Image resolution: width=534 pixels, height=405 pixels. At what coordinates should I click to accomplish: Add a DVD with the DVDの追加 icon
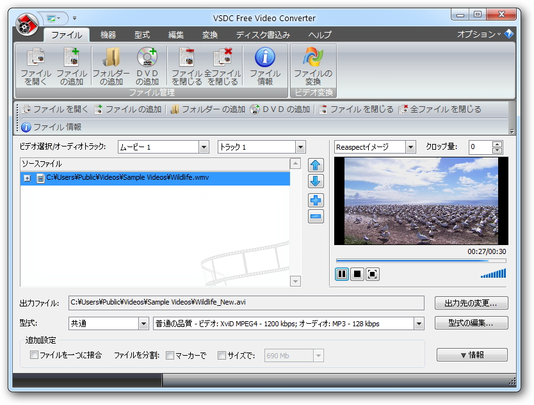coord(148,65)
